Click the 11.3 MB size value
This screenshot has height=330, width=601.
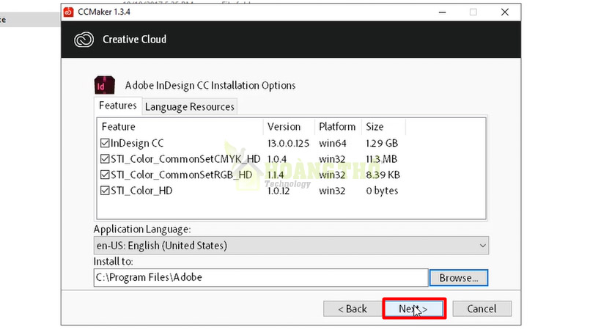tap(382, 159)
